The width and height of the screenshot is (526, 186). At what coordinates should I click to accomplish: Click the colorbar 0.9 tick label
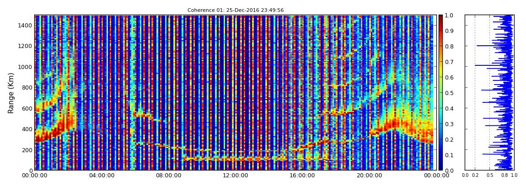pos(449,31)
